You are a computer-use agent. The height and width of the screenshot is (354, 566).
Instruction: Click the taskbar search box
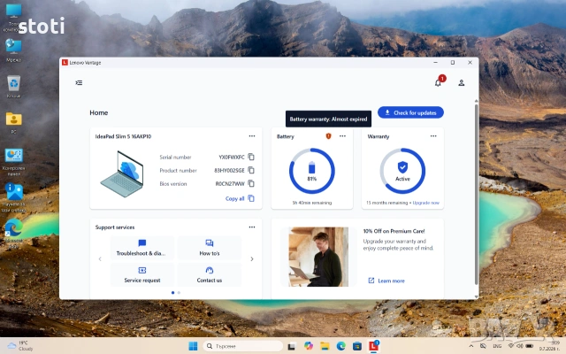click(243, 346)
